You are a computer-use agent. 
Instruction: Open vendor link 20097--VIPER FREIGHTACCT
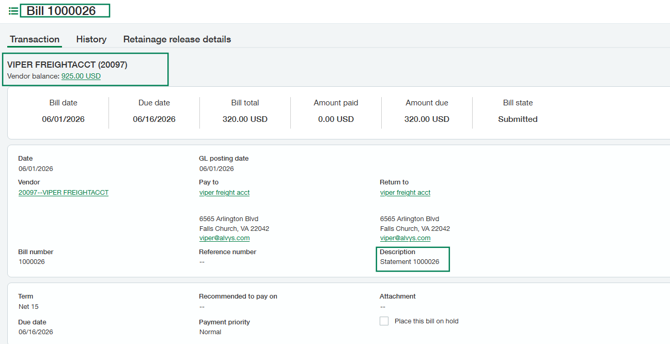pyautogui.click(x=64, y=193)
